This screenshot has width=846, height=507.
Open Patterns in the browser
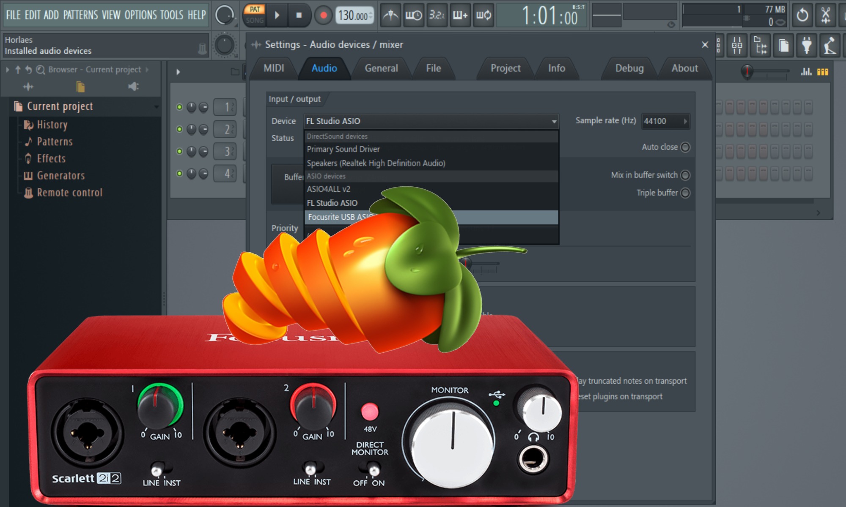click(x=55, y=142)
